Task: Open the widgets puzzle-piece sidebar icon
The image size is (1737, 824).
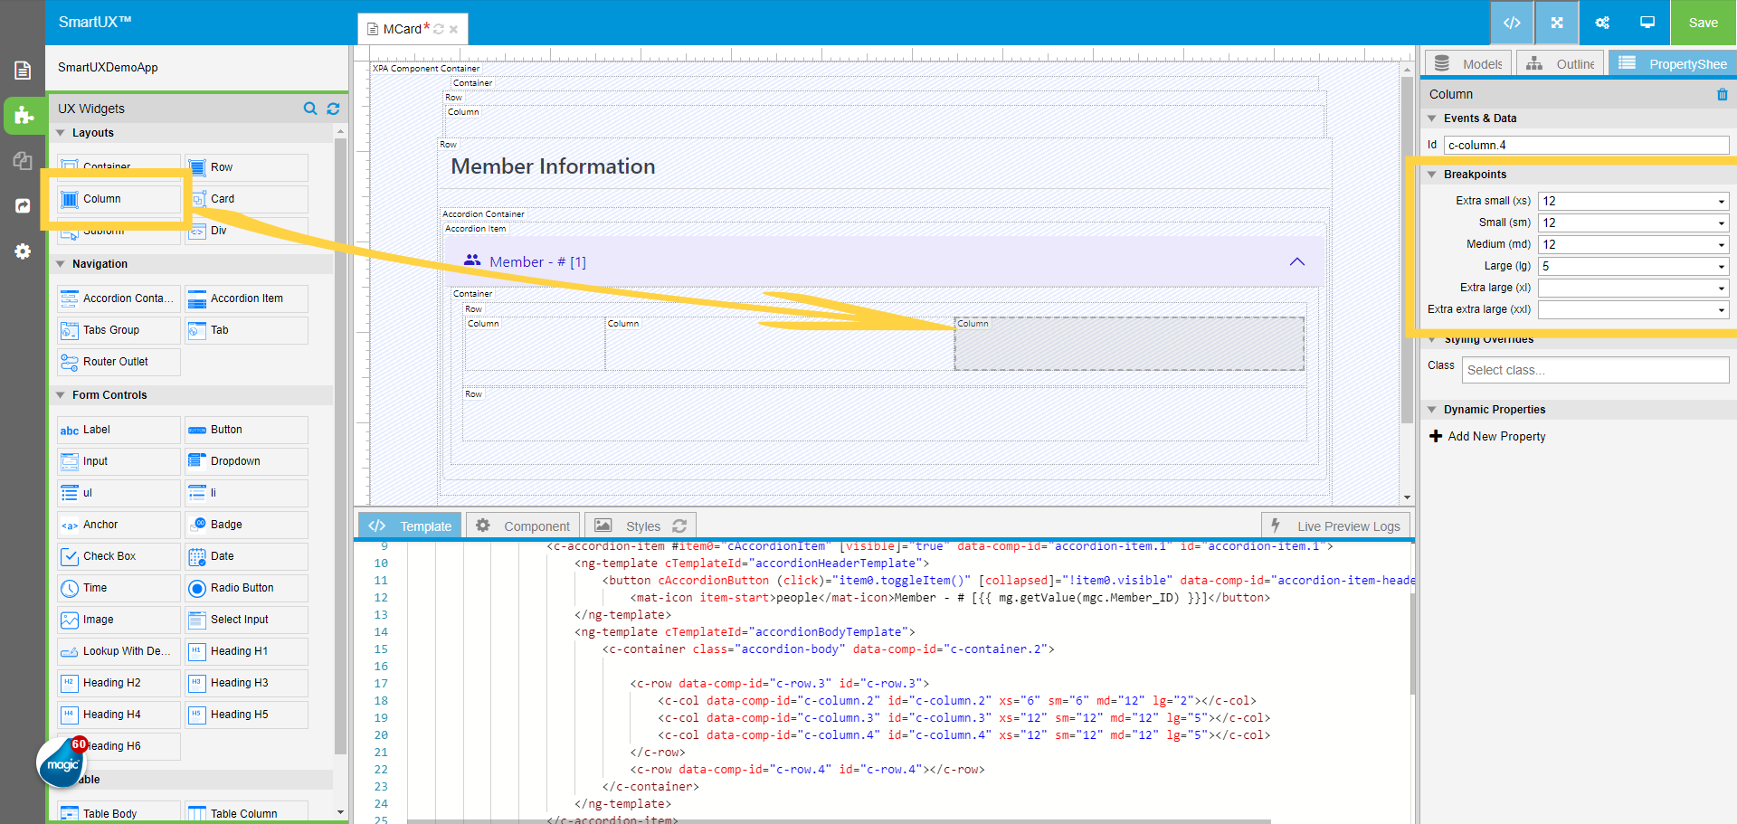Action: 24,116
